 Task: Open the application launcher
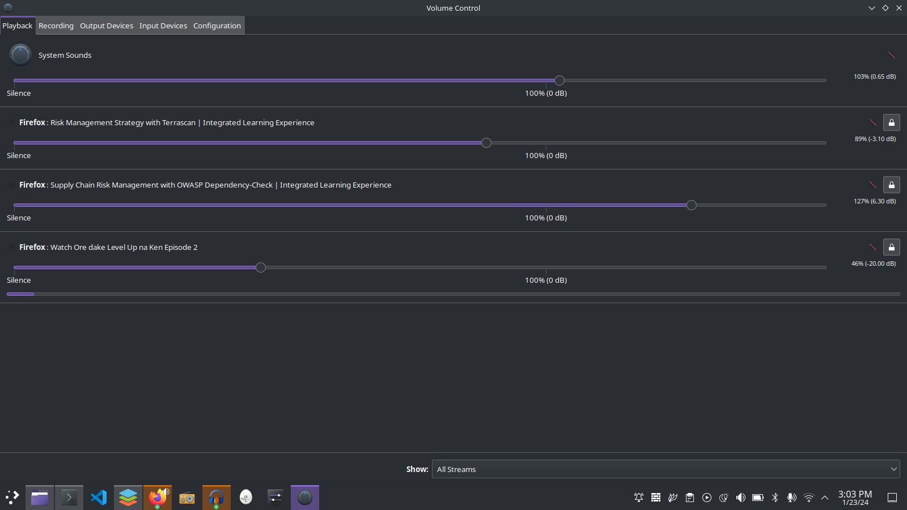[x=11, y=497]
